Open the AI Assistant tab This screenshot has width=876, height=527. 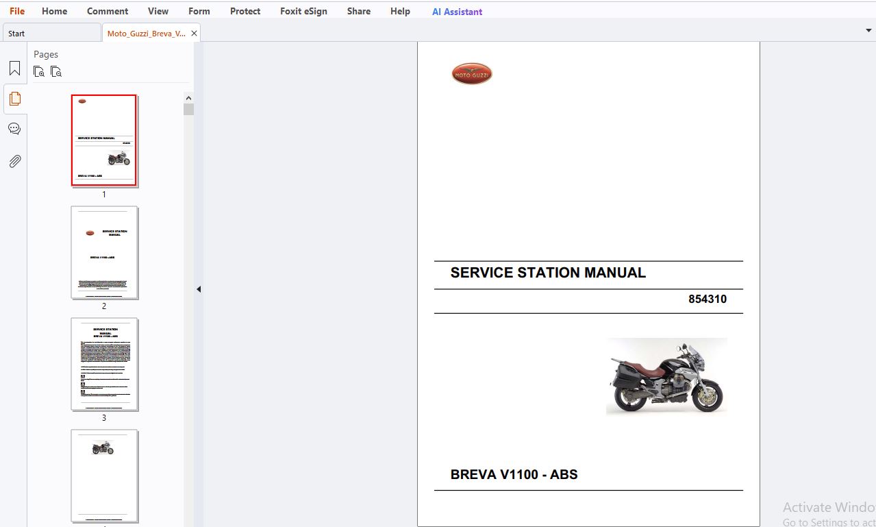click(x=457, y=12)
